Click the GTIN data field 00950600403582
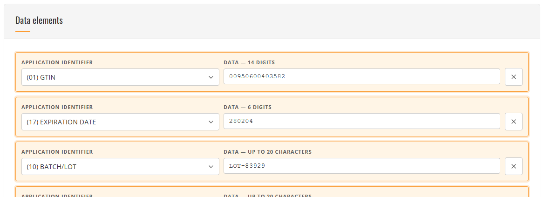Screen dimensions: 544x197 point(361,76)
